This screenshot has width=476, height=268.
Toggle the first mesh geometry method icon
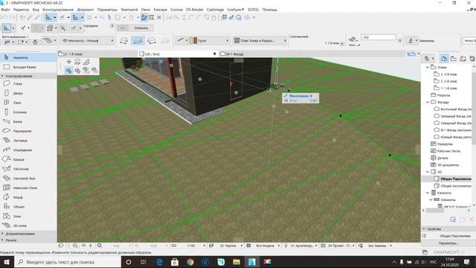point(123,40)
